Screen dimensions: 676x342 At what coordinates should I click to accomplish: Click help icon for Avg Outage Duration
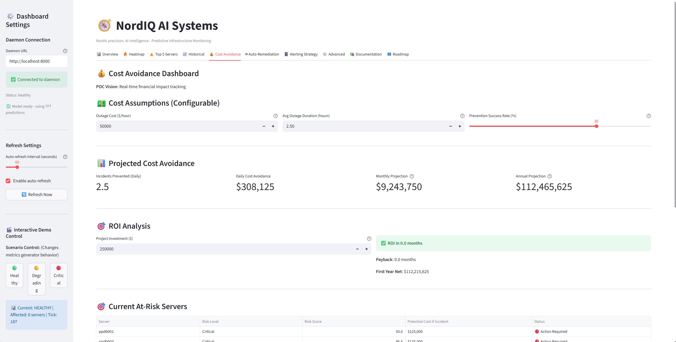[x=462, y=116]
